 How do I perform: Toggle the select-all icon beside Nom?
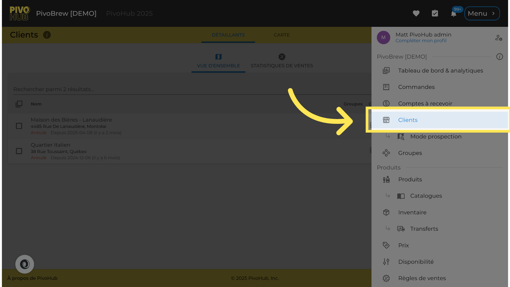pos(19,104)
